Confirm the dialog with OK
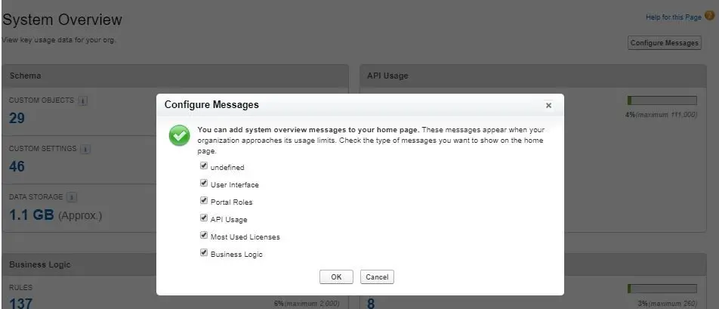The width and height of the screenshot is (719, 309). click(336, 277)
